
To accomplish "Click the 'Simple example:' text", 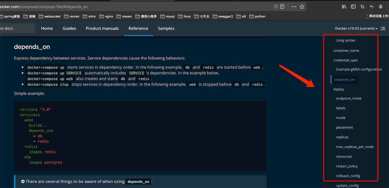I will point(29,93).
